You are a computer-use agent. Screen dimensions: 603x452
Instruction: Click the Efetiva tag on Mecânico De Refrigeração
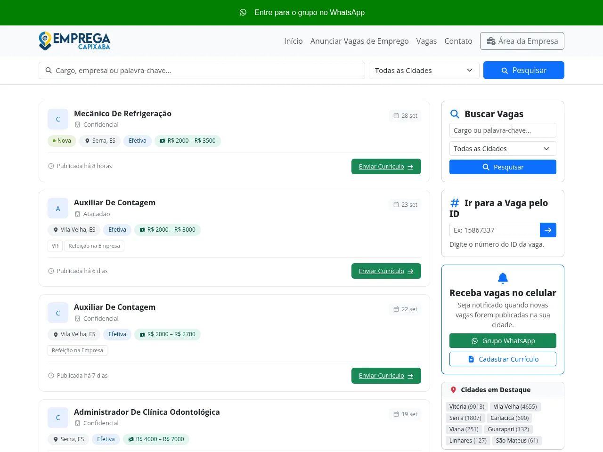[138, 141]
